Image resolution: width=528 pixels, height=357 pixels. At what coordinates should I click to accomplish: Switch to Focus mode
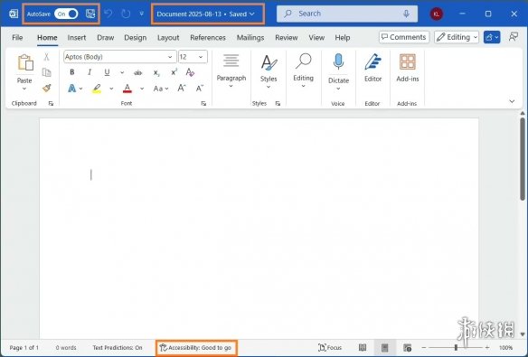tap(330, 348)
